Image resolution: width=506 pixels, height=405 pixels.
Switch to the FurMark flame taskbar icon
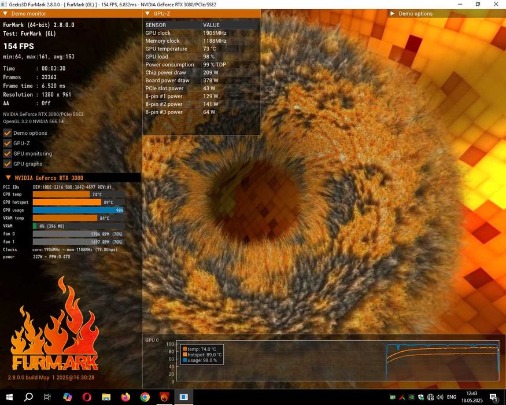[164, 397]
